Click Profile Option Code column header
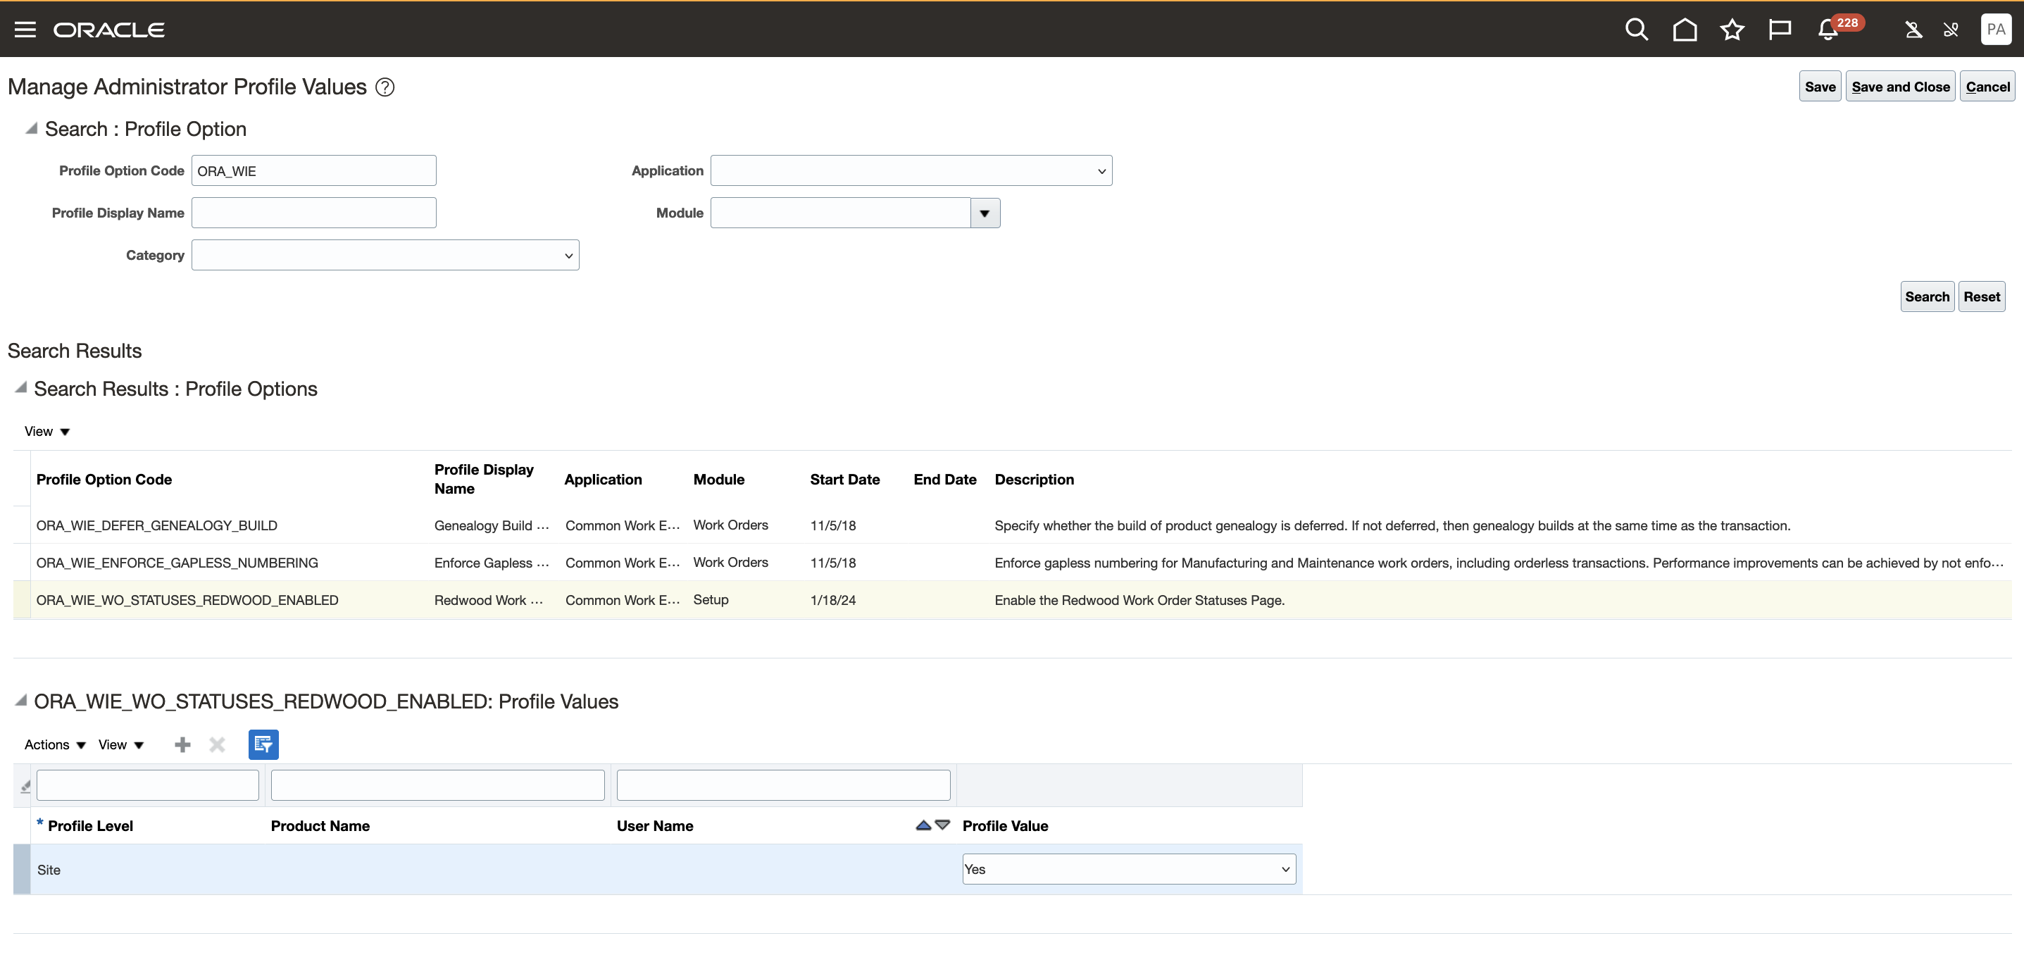This screenshot has width=2024, height=962. click(x=104, y=480)
